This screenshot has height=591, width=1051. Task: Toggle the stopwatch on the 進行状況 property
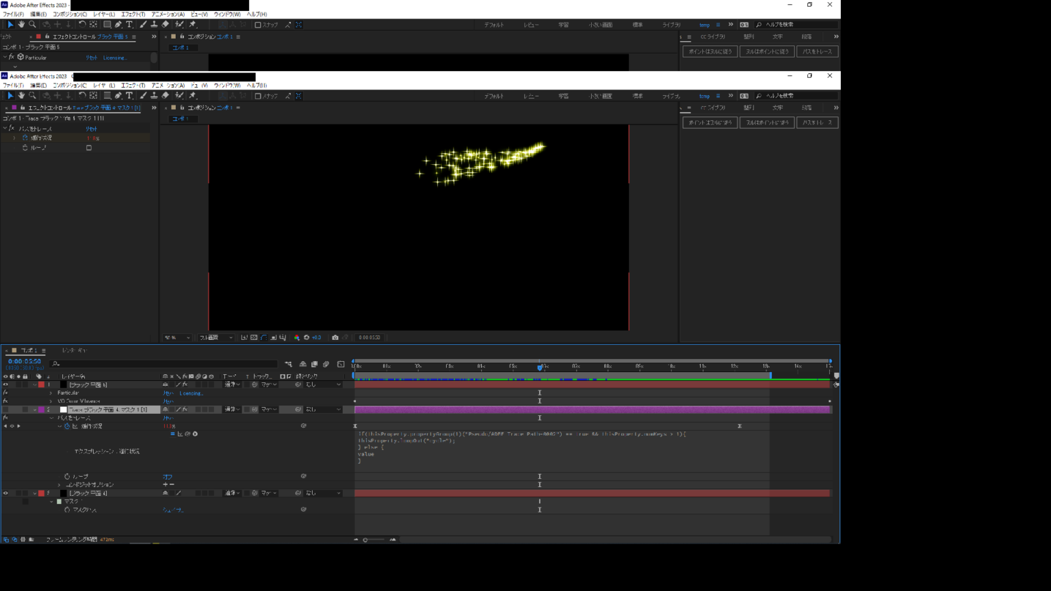67,425
